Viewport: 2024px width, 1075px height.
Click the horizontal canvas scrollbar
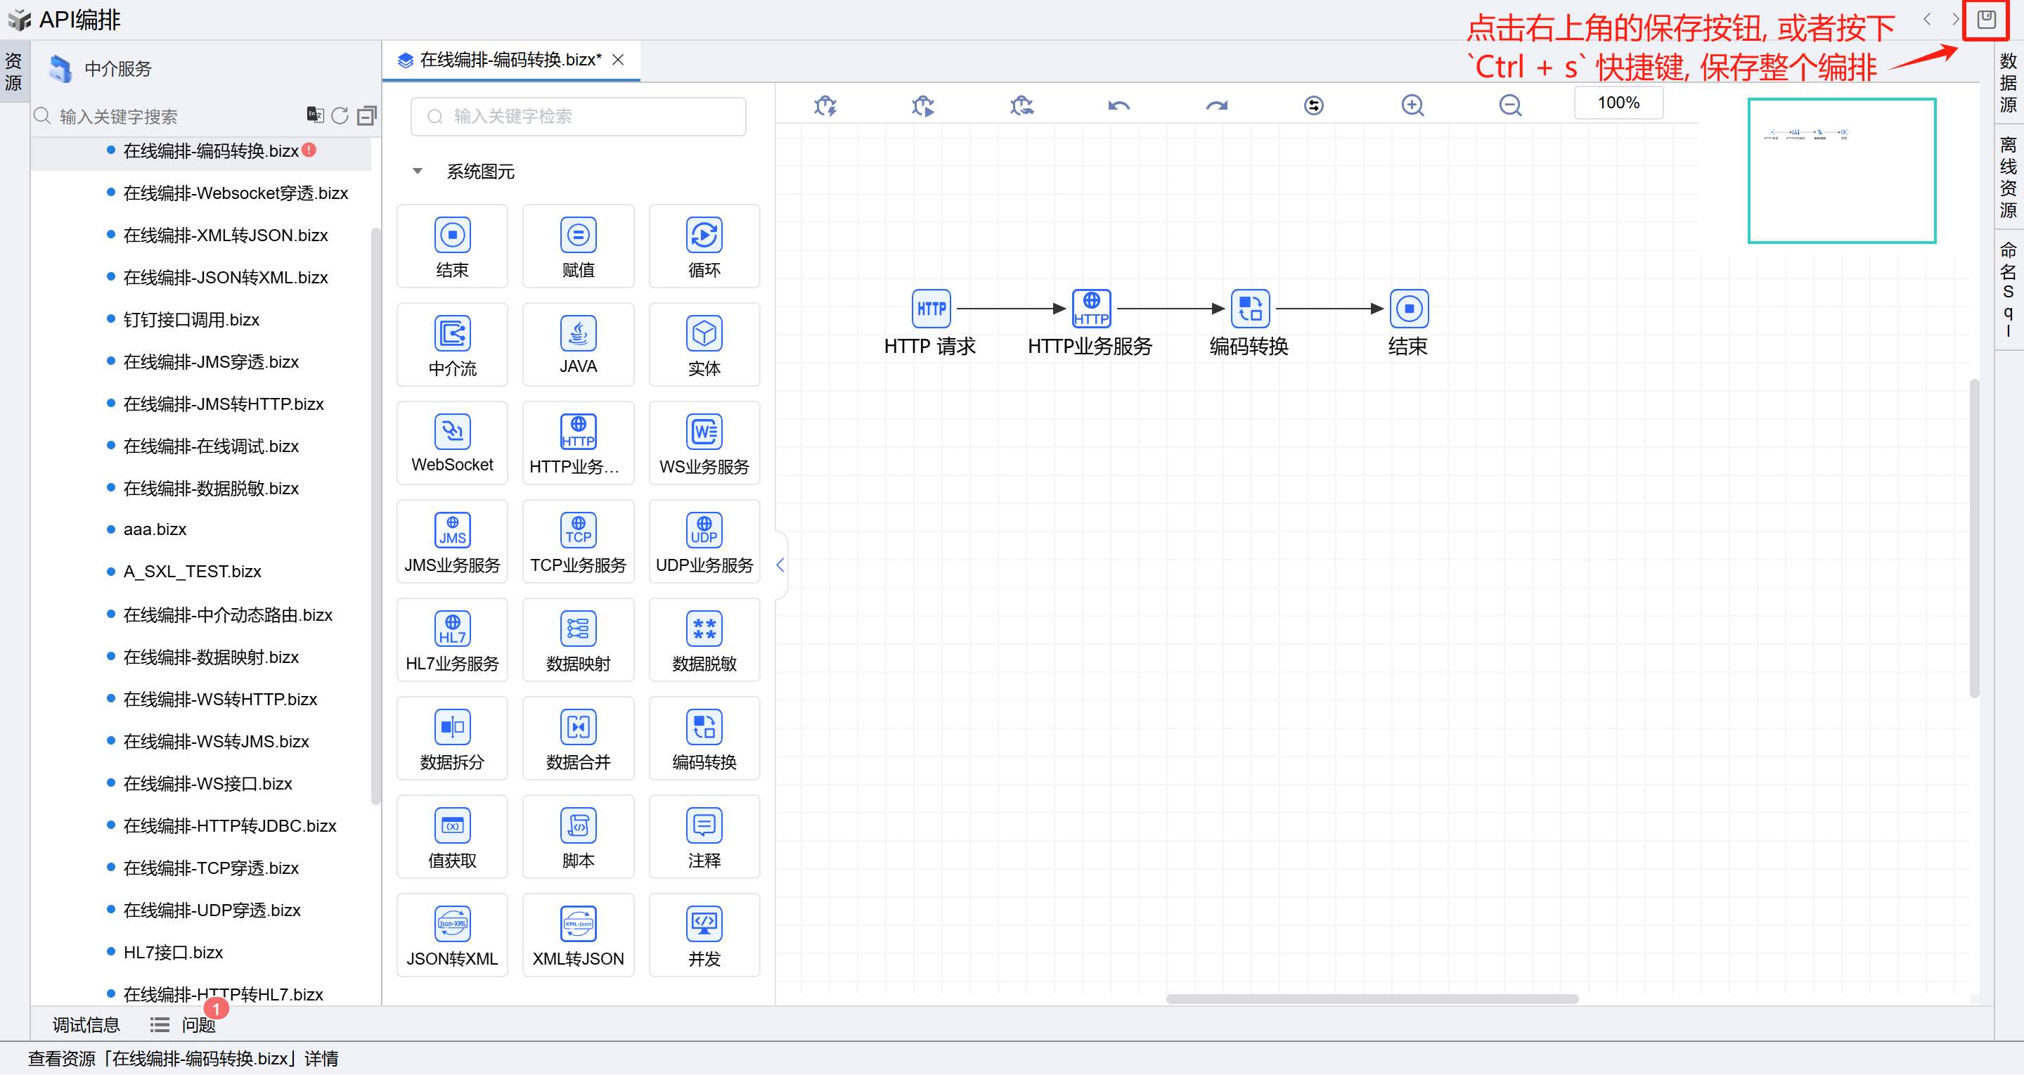[x=1371, y=999]
